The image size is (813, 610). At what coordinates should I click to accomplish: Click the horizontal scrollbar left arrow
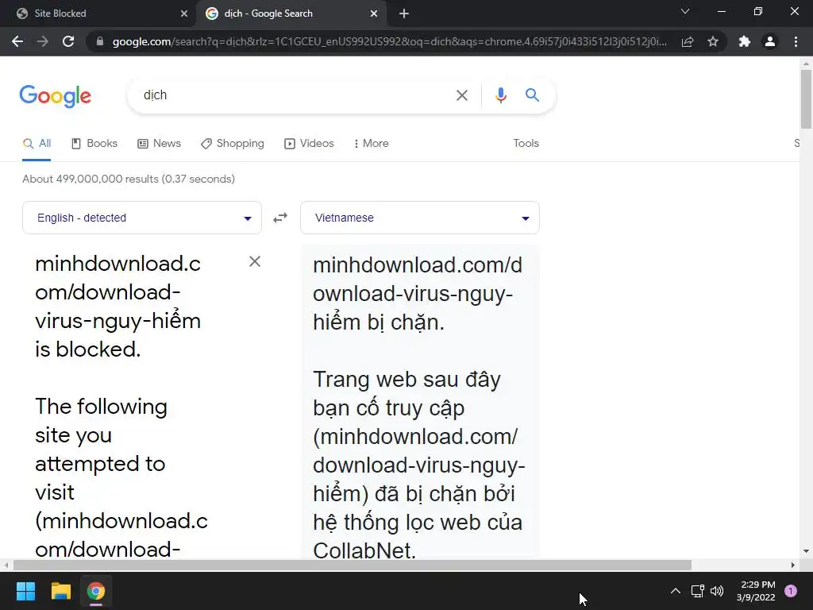(x=6, y=565)
